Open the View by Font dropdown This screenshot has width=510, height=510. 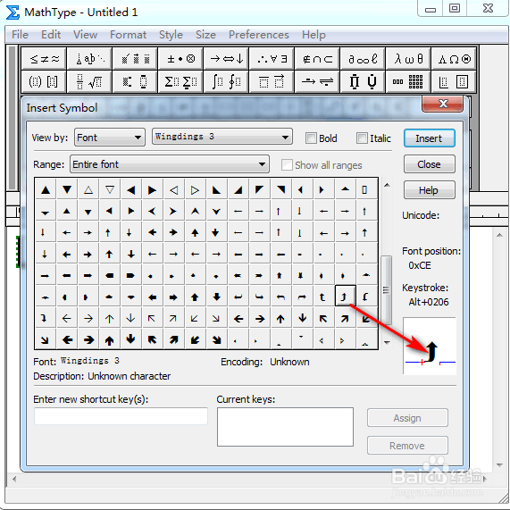tap(110, 138)
